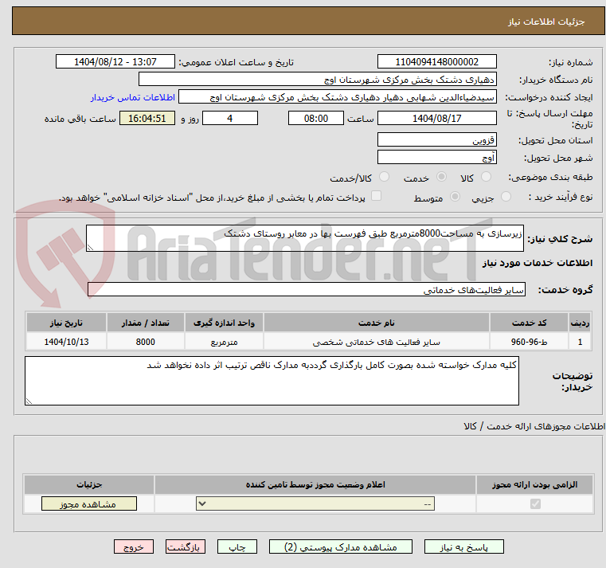Click the need date cell 1404/10/13

tap(66, 342)
